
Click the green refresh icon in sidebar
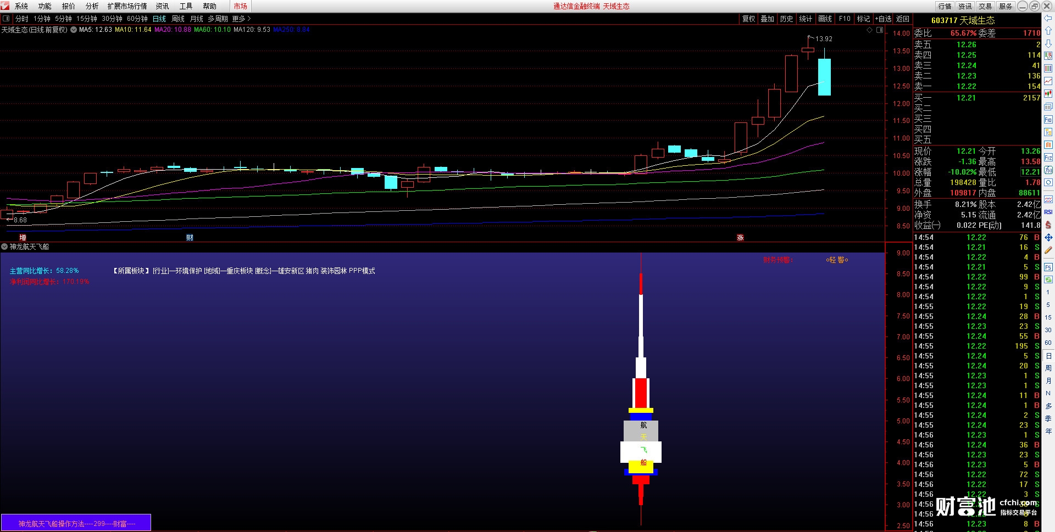point(1048,279)
